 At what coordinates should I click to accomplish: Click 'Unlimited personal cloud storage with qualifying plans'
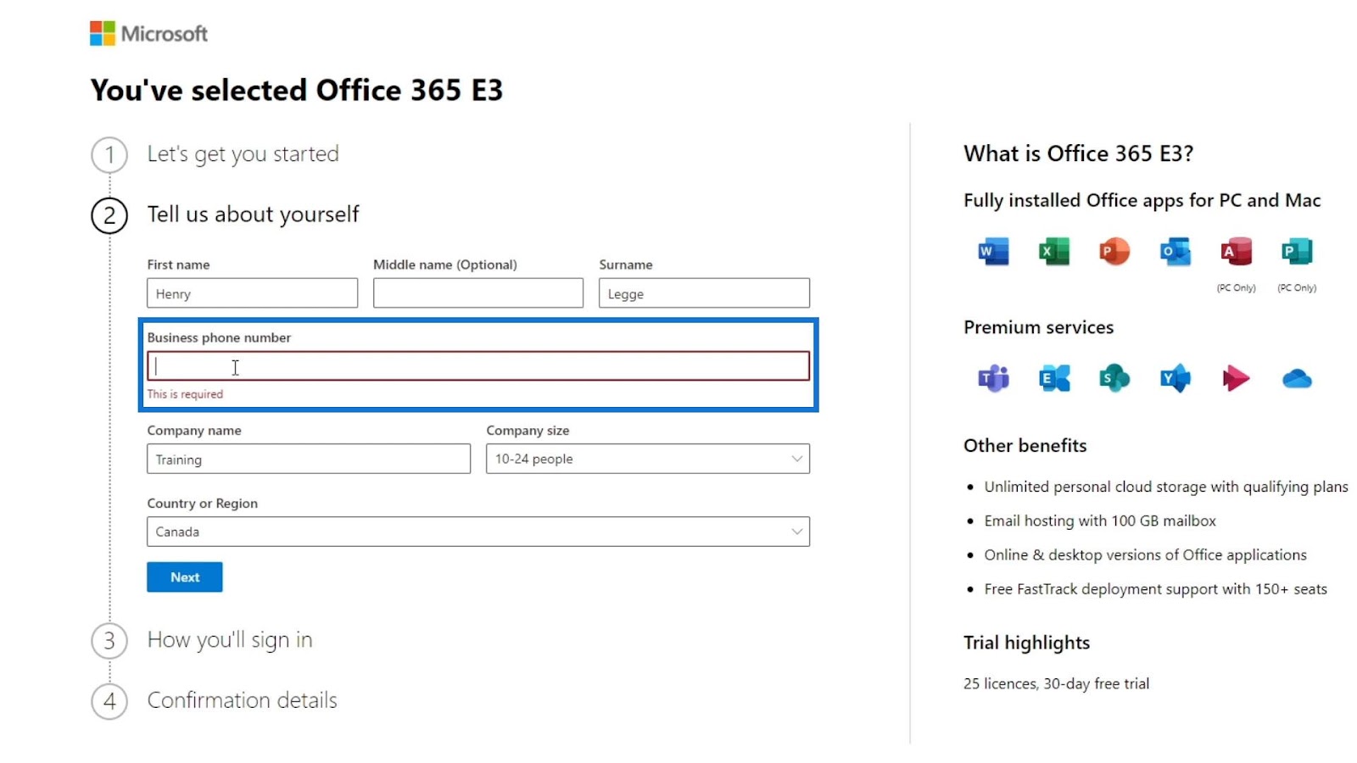click(1166, 487)
